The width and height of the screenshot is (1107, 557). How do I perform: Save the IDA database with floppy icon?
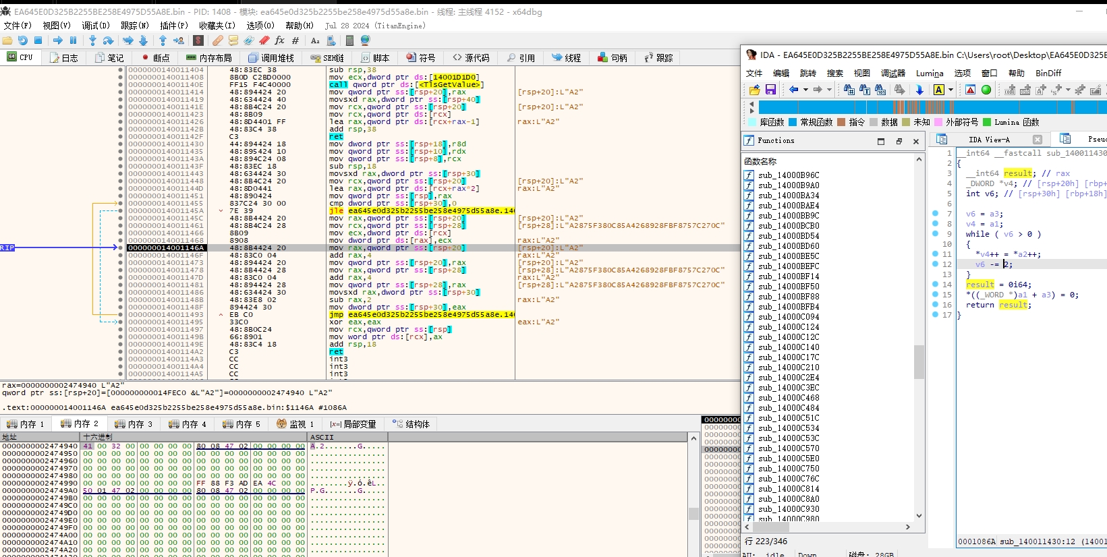point(770,89)
